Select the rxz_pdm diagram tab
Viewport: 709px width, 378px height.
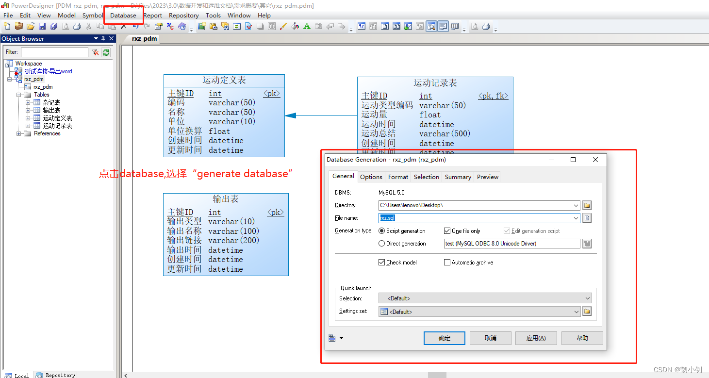pyautogui.click(x=144, y=39)
